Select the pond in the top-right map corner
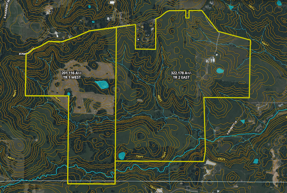The height and width of the screenshot is (193, 287). pyautogui.click(x=279, y=3)
